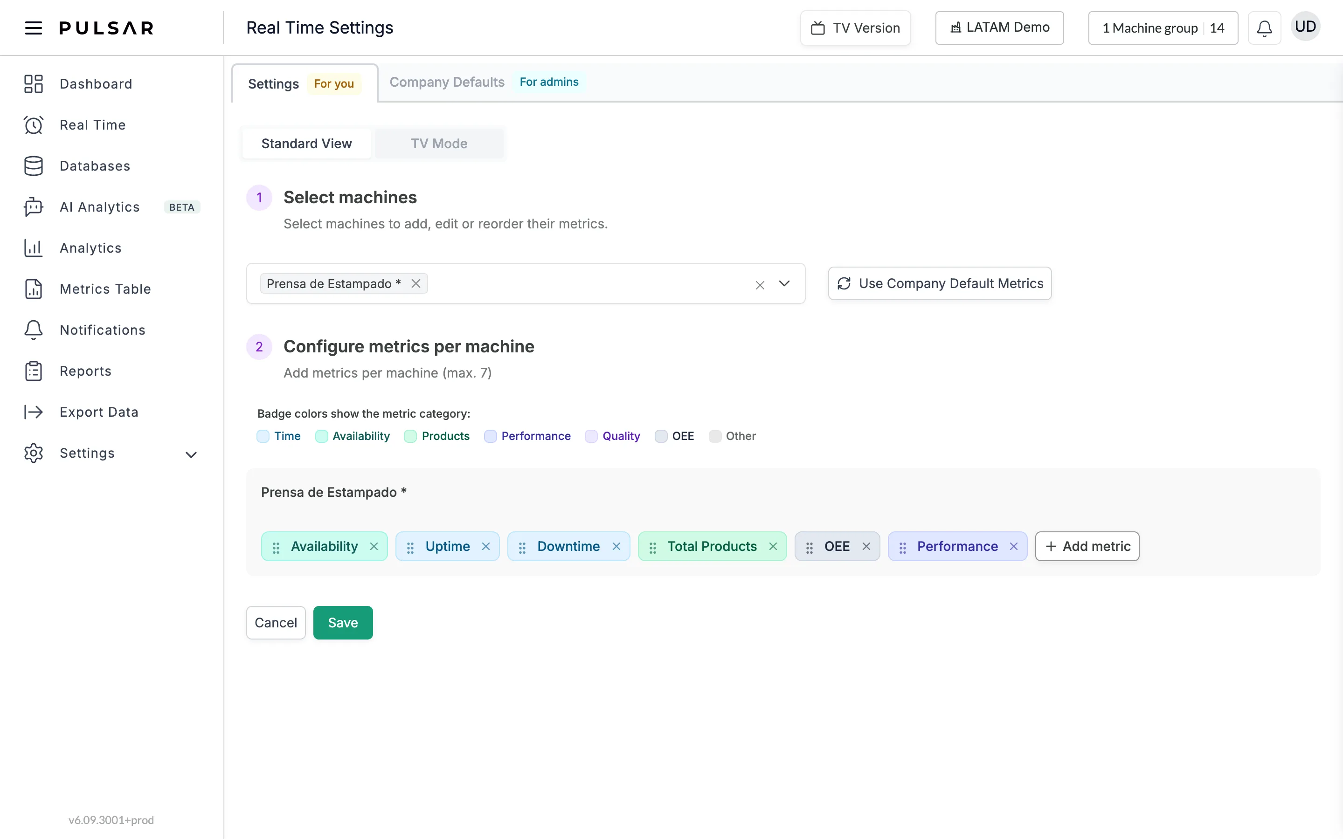Screen dimensions: 1343x839
Task: Click the Metrics Table file icon
Action: pos(33,289)
